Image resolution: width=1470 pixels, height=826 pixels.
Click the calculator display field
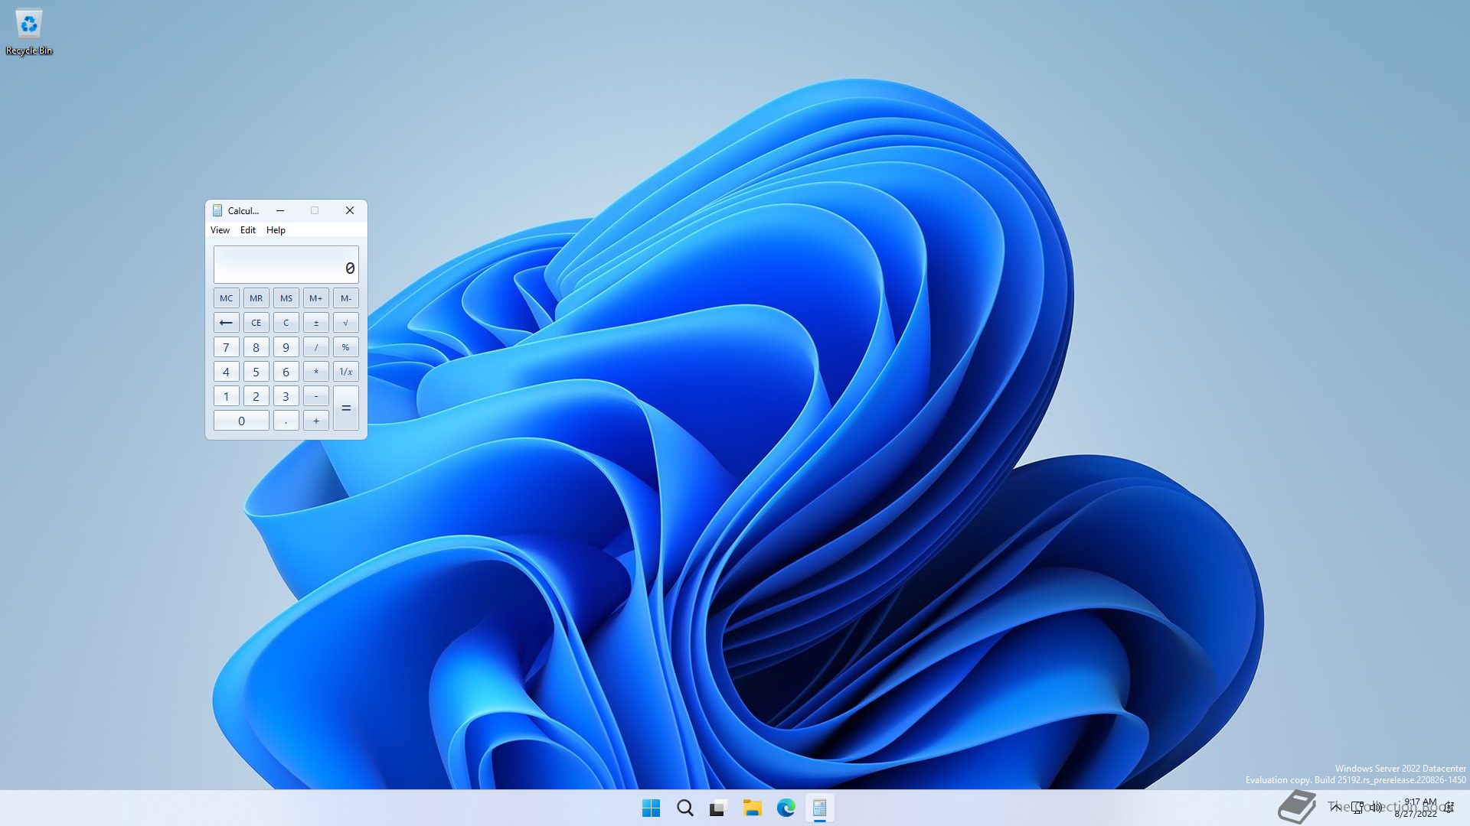[x=286, y=265]
